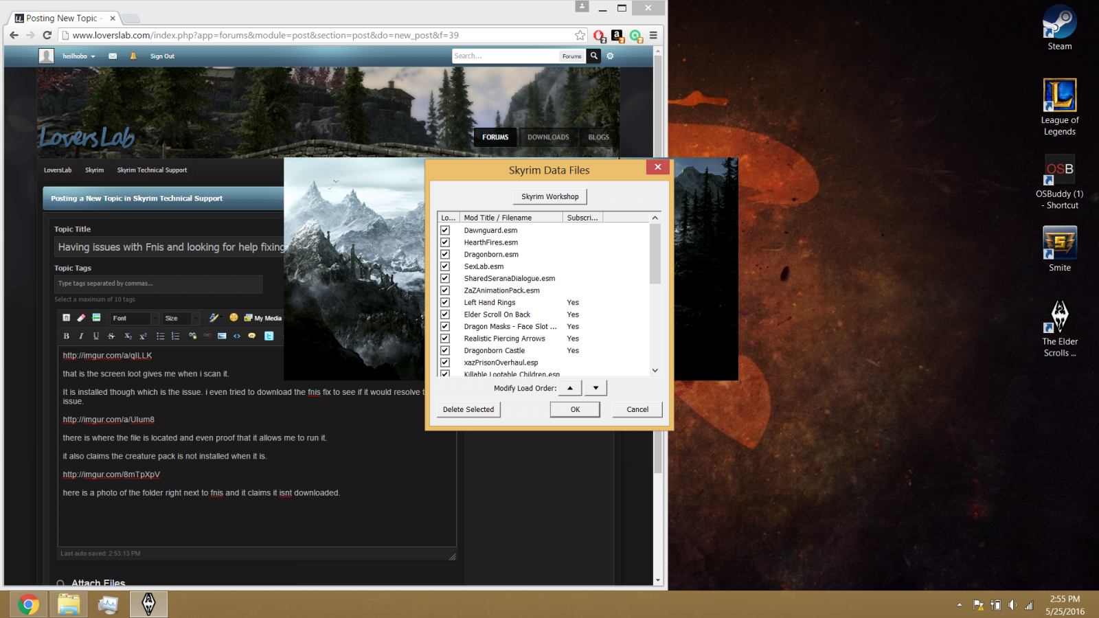Click the Twitter icon in the editor toolbar
The image size is (1099, 618).
point(269,336)
